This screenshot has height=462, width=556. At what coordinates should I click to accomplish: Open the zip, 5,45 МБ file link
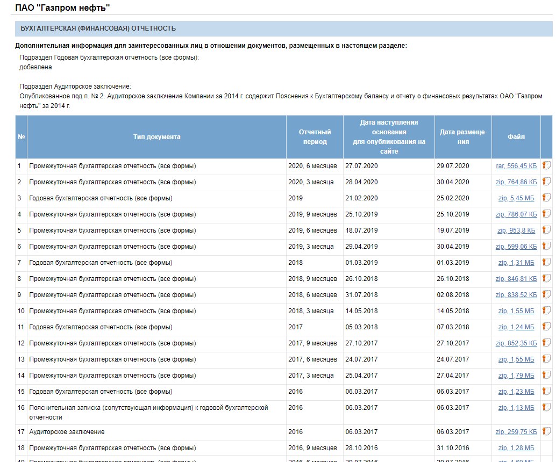click(516, 198)
